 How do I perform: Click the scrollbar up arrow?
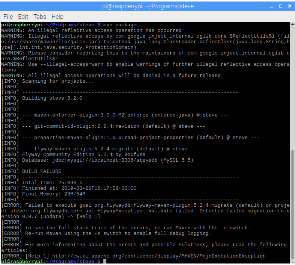[x=292, y=24]
